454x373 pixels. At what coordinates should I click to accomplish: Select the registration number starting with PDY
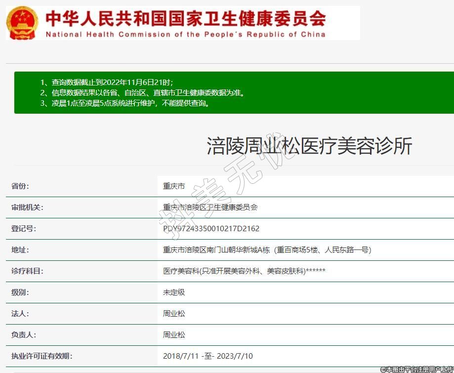pyautogui.click(x=211, y=229)
